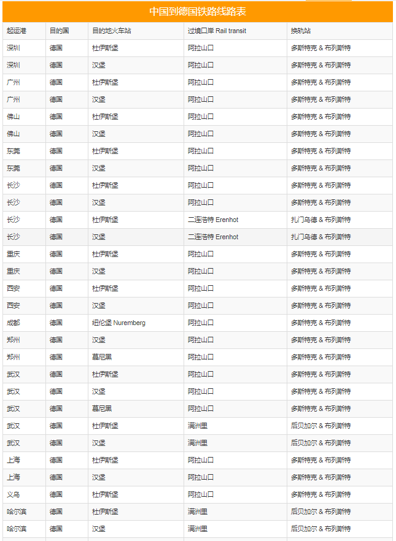
Task: Click the table title 中国到德国铁路线路表
Action: click(x=198, y=12)
